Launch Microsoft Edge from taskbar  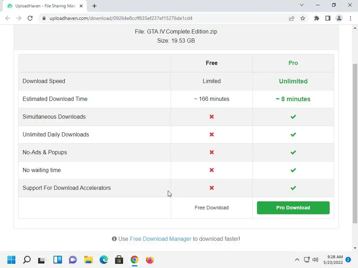(x=103, y=260)
